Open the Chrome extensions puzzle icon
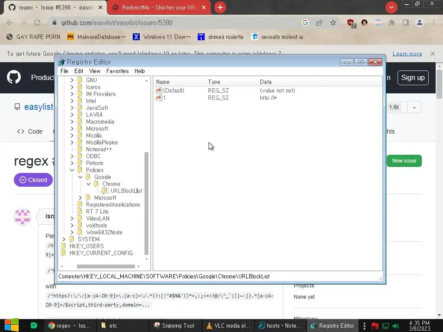443x332 pixels. pos(392,22)
